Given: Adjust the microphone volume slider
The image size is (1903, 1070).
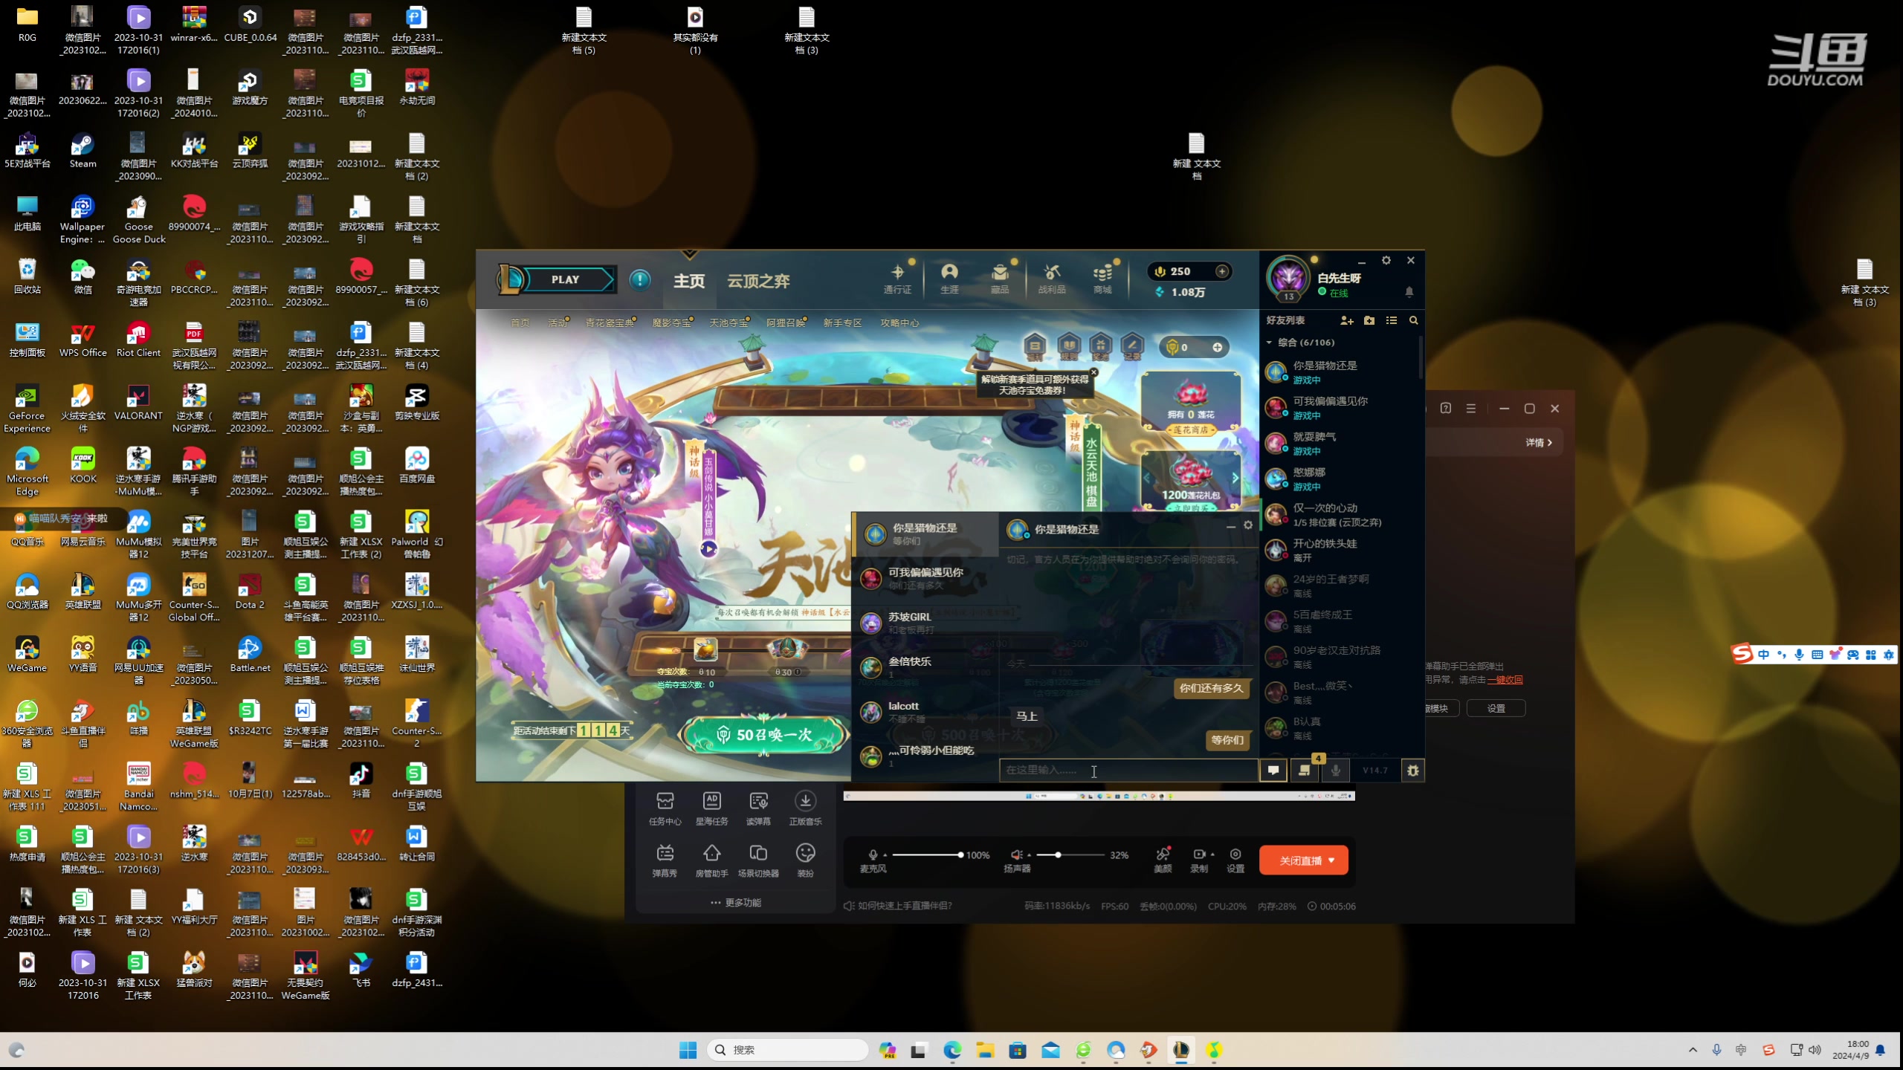Looking at the screenshot, I should pos(927,855).
